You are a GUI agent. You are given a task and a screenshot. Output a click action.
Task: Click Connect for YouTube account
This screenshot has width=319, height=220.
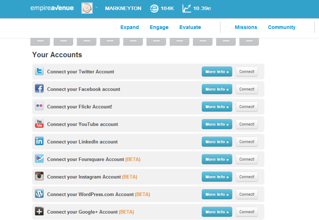[247, 124]
